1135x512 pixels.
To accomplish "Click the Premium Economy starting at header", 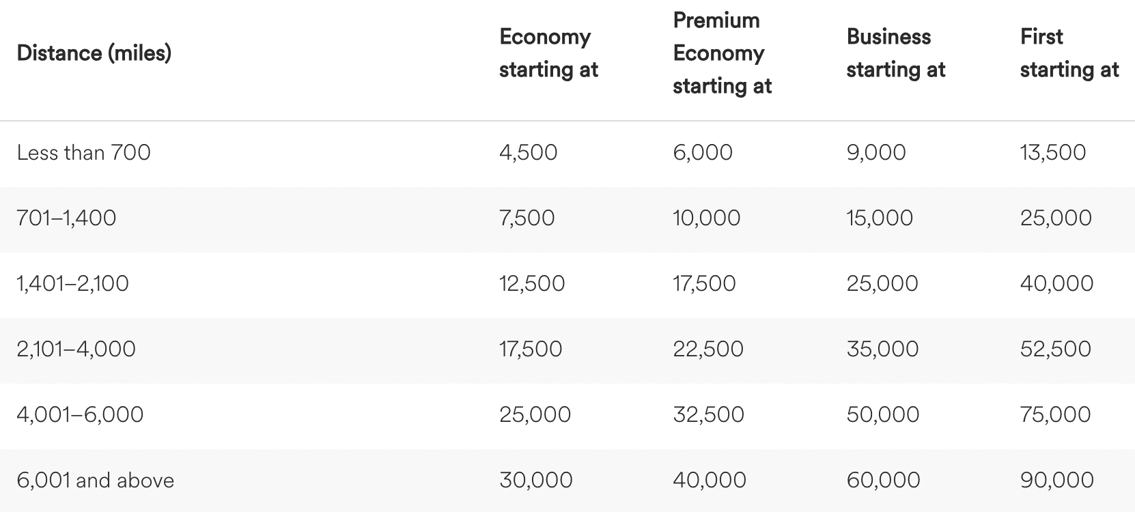I will click(x=722, y=53).
